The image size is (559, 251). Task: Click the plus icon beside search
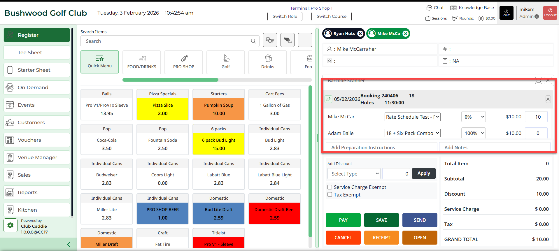(x=305, y=40)
